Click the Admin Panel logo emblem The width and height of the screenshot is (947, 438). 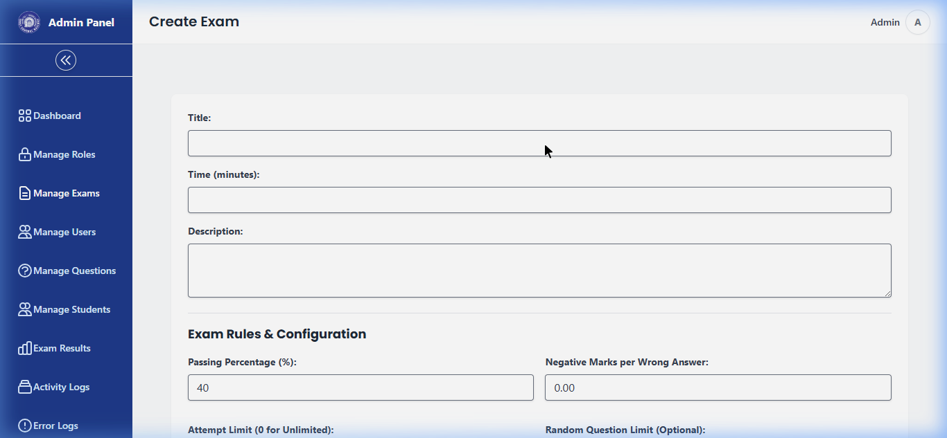(29, 22)
